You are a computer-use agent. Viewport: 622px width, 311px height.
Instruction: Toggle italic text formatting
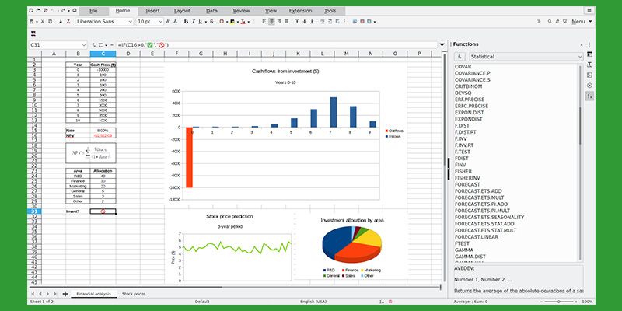coord(193,22)
